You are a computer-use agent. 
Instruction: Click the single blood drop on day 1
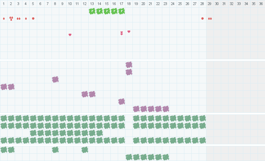coord(4,19)
